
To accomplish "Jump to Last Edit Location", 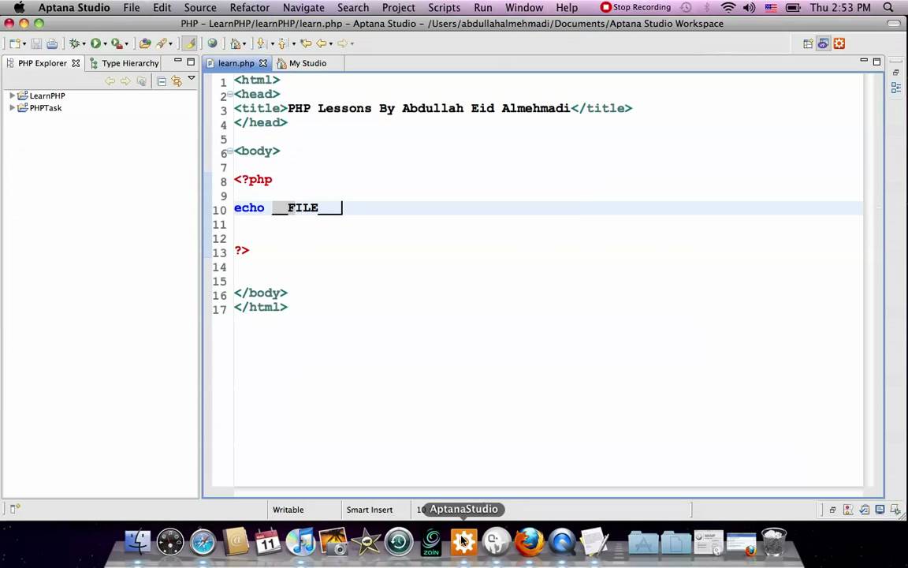I will (305, 43).
